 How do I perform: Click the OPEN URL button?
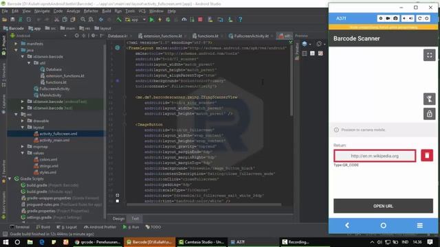pos(383,206)
